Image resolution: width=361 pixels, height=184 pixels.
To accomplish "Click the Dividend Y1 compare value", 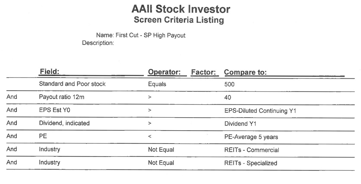I will point(240,124).
